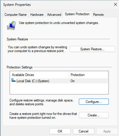Click Create... to make a restore point
The image size is (119, 136).
(94, 115)
